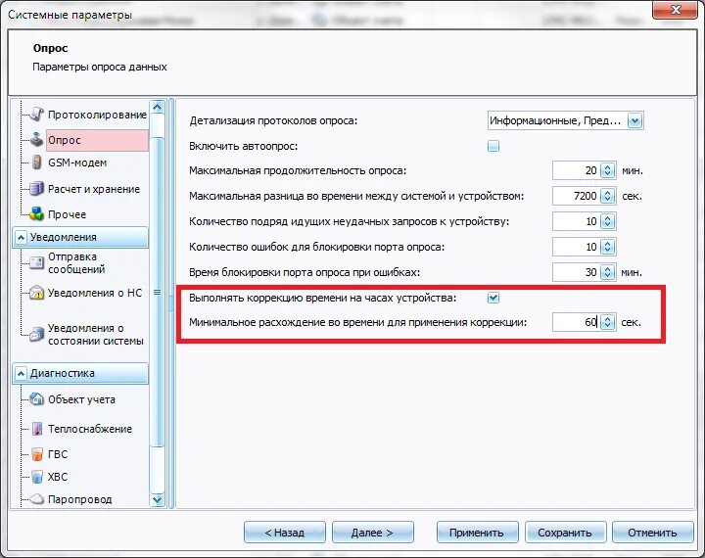Uncheck Выполнять коррекцию времени на часах устройства
This screenshot has height=558, width=705.
(x=493, y=298)
